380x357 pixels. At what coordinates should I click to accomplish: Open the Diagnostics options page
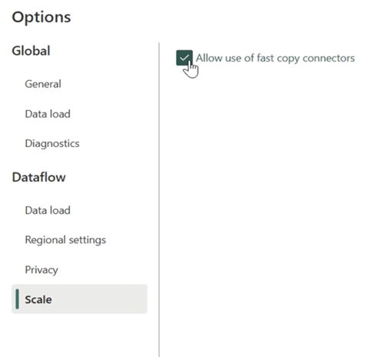pos(52,143)
